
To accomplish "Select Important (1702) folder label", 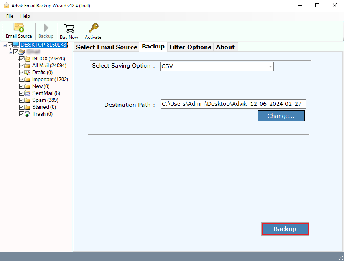I will [x=50, y=80].
